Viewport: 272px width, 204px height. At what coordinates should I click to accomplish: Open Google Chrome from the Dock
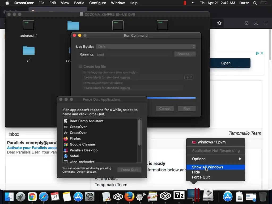[32, 197]
